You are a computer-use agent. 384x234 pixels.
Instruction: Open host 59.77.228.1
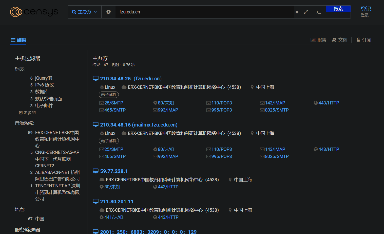[x=114, y=171]
